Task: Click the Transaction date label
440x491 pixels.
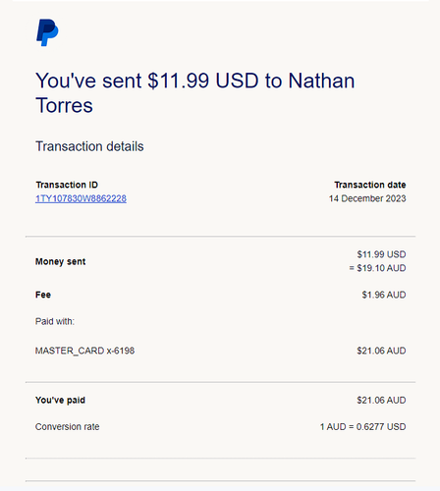Action: 370,185
